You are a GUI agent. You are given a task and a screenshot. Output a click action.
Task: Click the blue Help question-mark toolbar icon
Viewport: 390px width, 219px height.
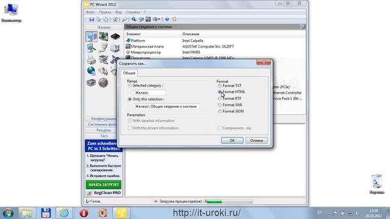tap(167, 19)
